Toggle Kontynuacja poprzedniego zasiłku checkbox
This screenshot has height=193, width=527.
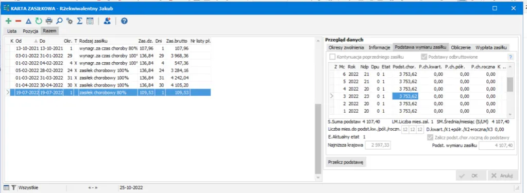332,57
